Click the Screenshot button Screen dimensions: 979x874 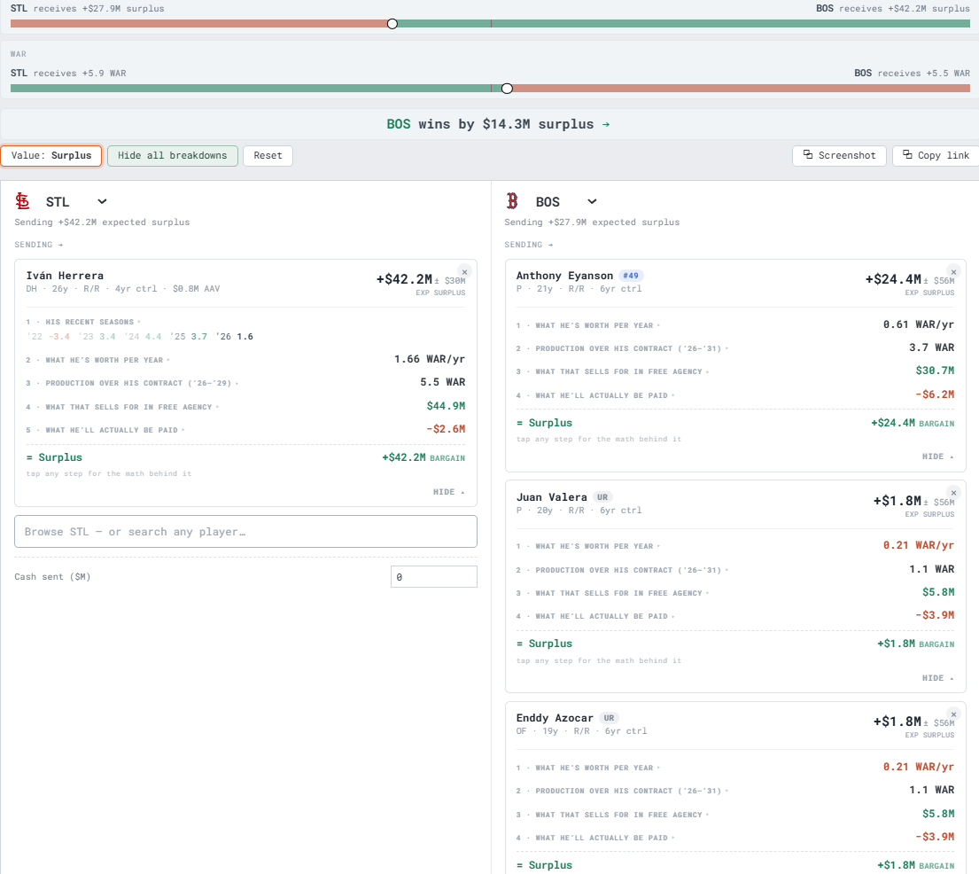click(x=839, y=155)
